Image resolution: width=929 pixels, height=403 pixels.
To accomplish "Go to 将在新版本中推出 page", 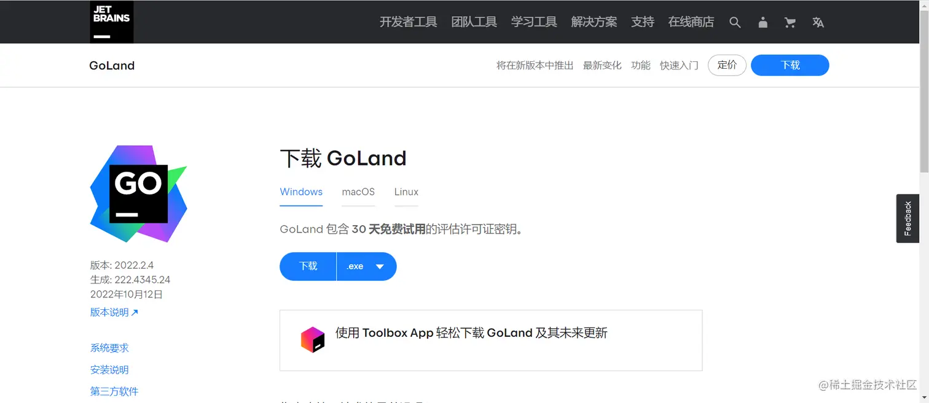I will (535, 66).
